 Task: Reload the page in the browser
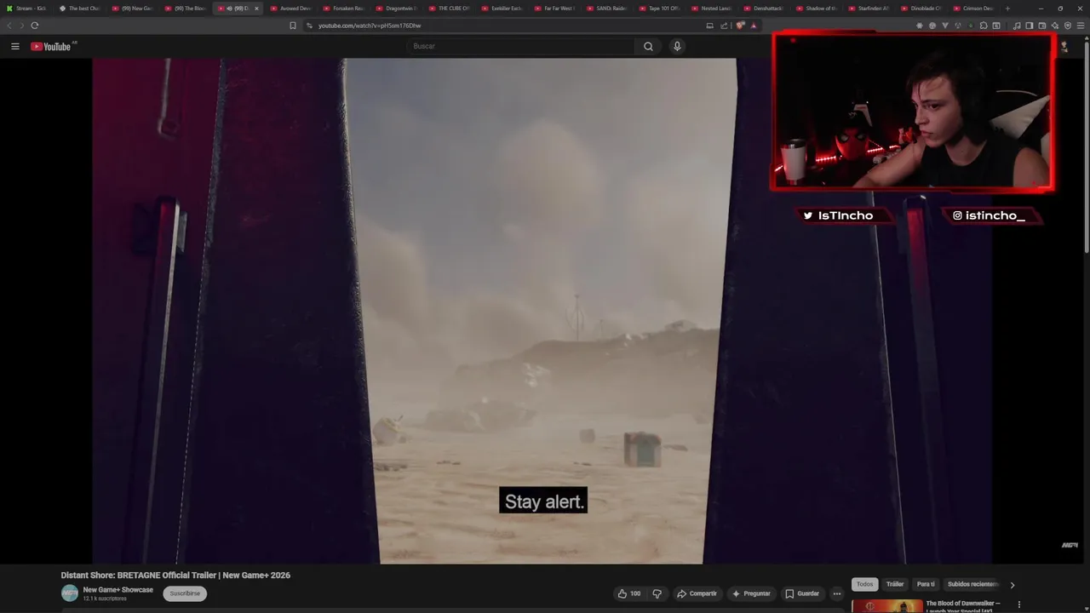coord(35,26)
